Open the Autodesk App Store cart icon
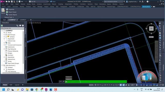 click(x=140, y=2)
